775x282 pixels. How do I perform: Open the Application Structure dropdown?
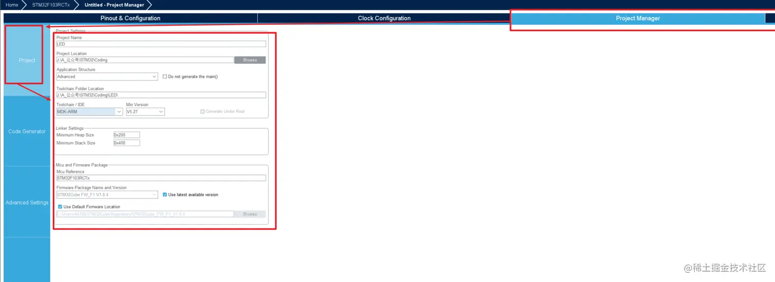[107, 76]
